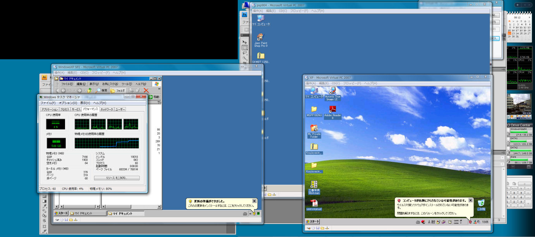Click the active マイ ドキュメント taskbar button

125,213
